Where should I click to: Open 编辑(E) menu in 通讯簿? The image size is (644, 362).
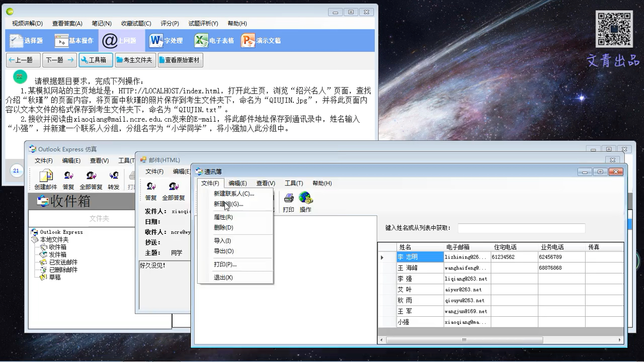237,183
